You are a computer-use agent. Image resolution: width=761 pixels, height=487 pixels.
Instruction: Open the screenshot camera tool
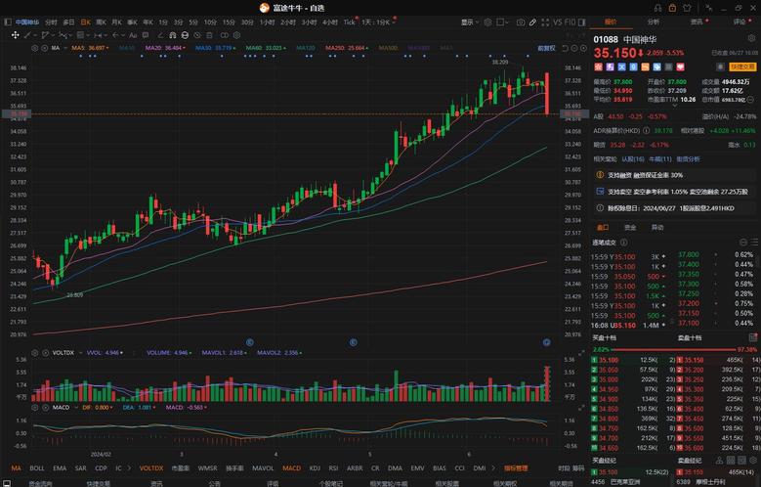pyautogui.click(x=521, y=22)
